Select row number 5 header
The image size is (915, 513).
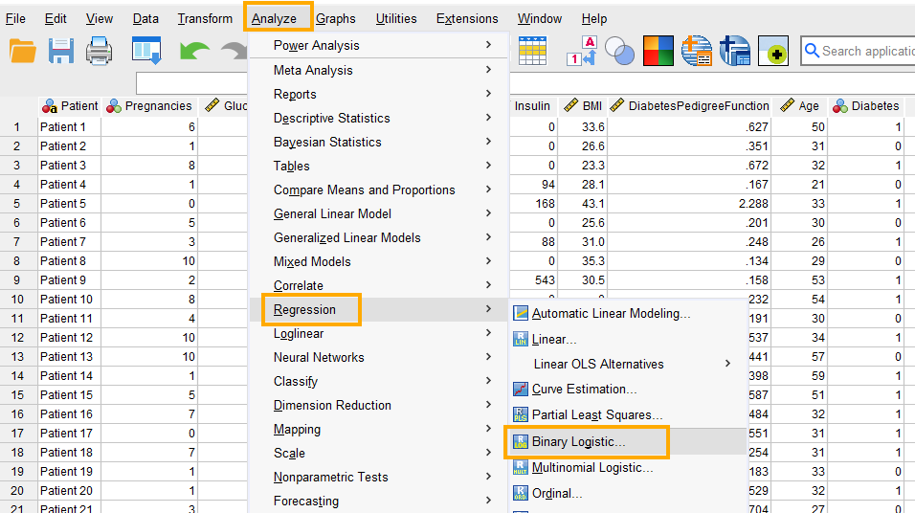[x=18, y=204]
